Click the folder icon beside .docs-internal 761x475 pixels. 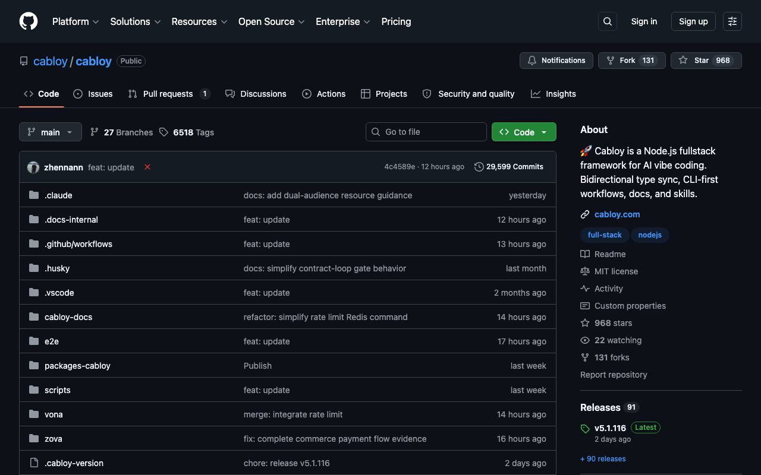pyautogui.click(x=34, y=220)
